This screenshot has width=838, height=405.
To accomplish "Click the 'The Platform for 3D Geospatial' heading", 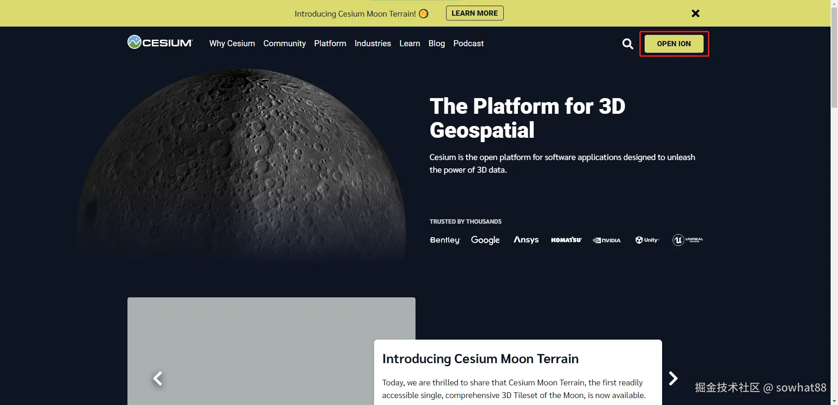I will point(527,118).
